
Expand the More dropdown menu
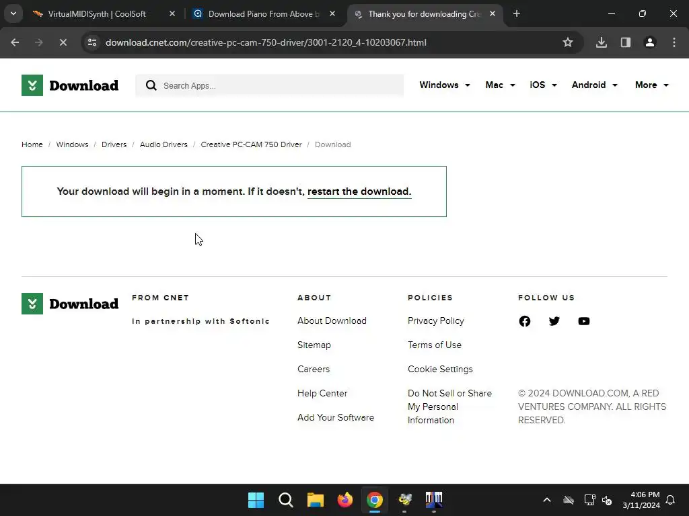pos(651,85)
